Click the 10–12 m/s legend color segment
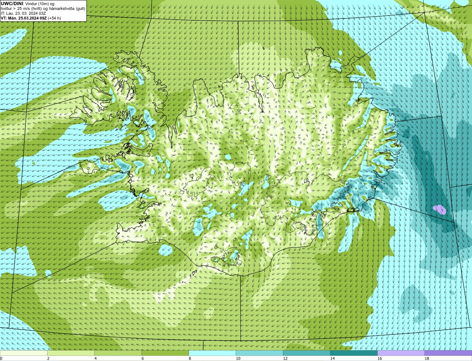 (260, 353)
